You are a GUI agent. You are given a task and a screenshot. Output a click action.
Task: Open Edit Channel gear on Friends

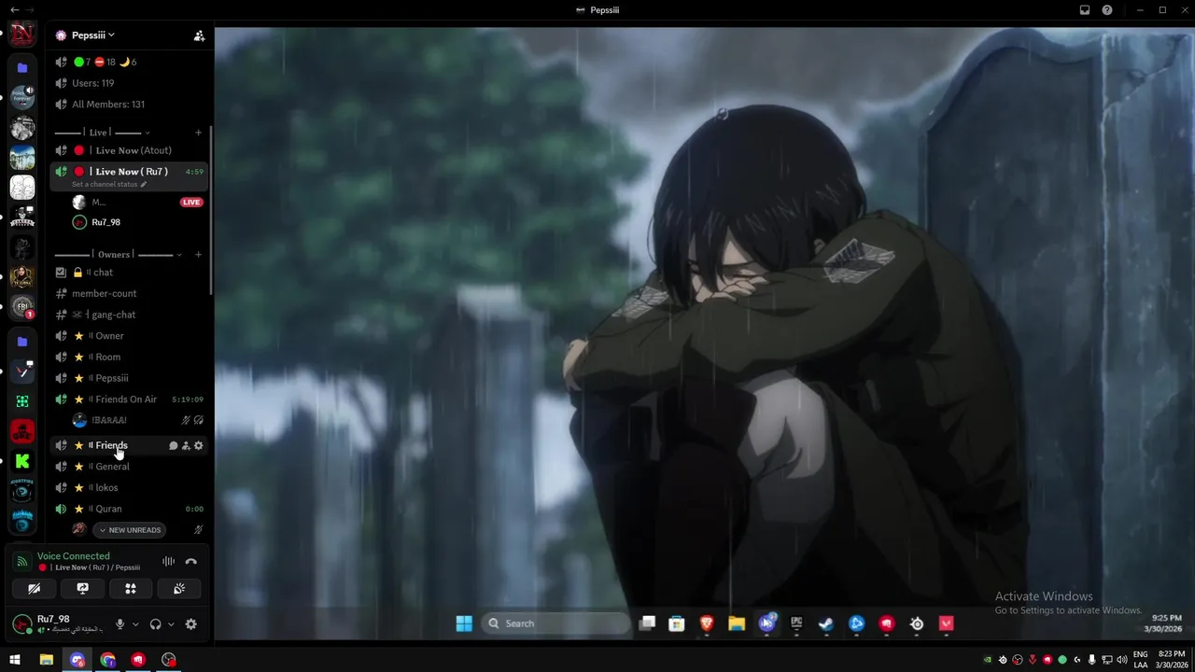pyautogui.click(x=198, y=446)
